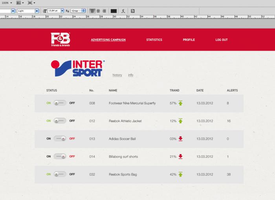Select Reebok Sports Bag name

[x=123, y=175]
